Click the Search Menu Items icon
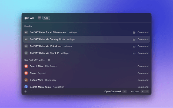This screenshot has width=173, height=108. pos(26,87)
